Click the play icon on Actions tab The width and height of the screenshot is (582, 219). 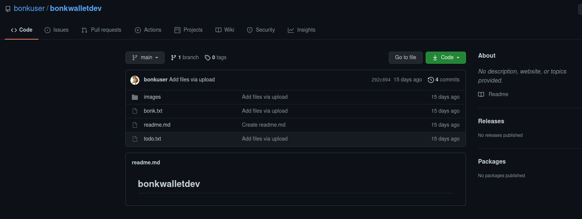tap(138, 30)
